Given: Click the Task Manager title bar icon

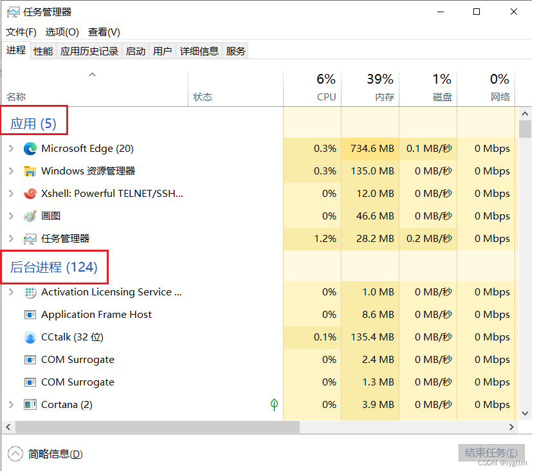Looking at the screenshot, I should 13,12.
